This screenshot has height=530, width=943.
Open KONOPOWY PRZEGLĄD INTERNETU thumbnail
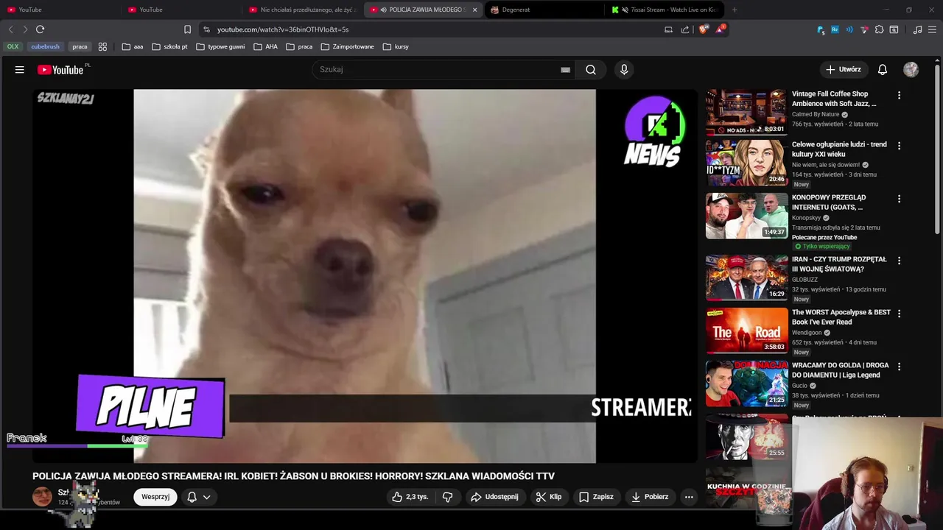tap(747, 216)
